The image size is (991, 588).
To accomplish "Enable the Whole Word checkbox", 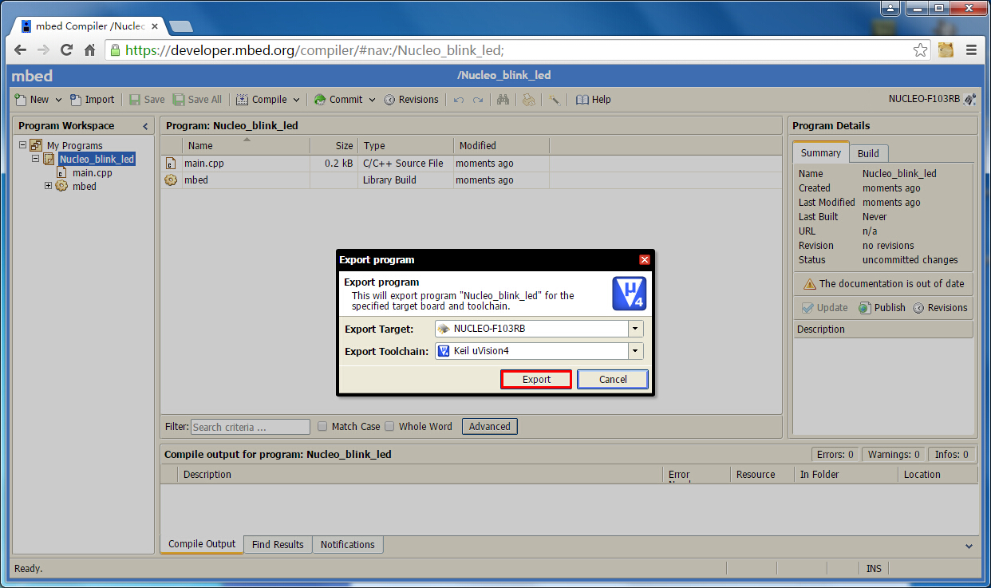I will pyautogui.click(x=390, y=427).
